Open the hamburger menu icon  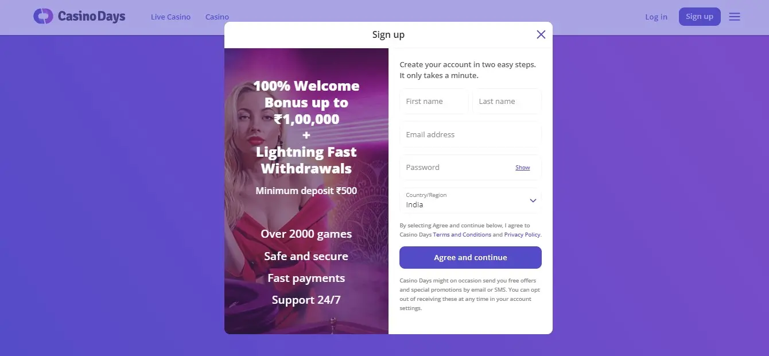pyautogui.click(x=735, y=17)
